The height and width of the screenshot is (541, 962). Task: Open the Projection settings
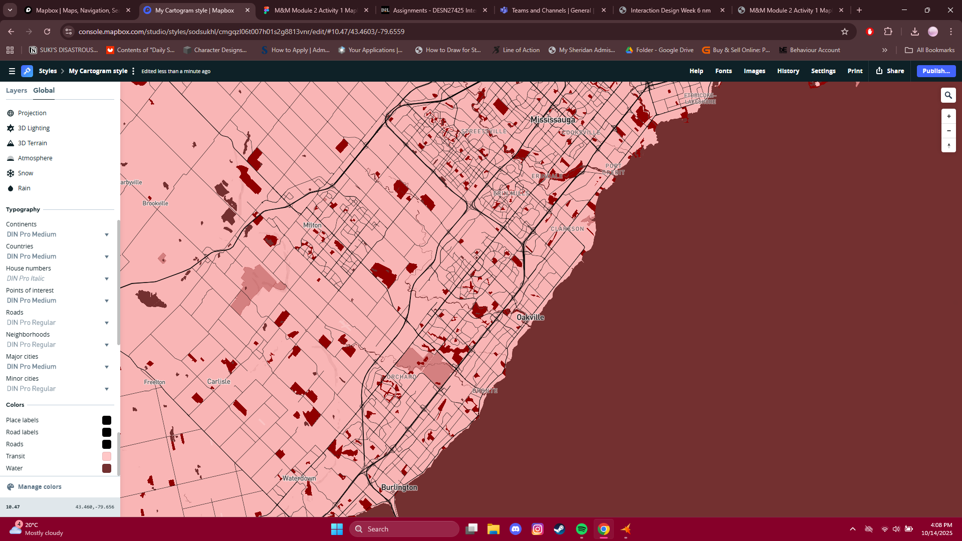pyautogui.click(x=32, y=113)
